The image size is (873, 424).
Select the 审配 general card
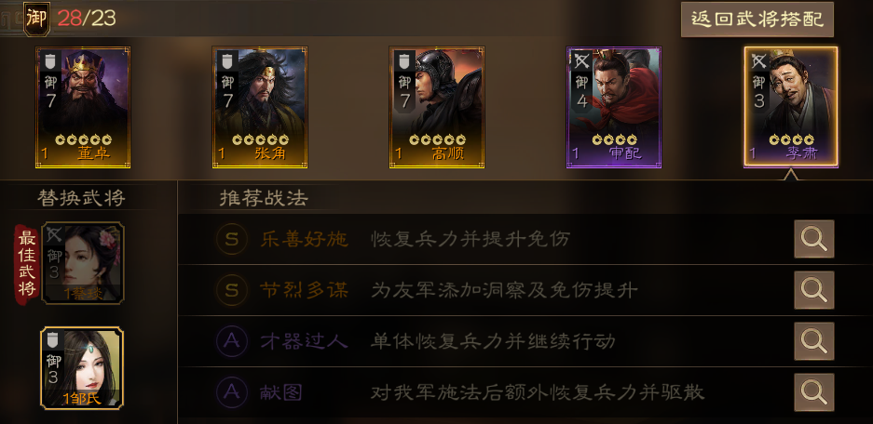click(x=614, y=107)
